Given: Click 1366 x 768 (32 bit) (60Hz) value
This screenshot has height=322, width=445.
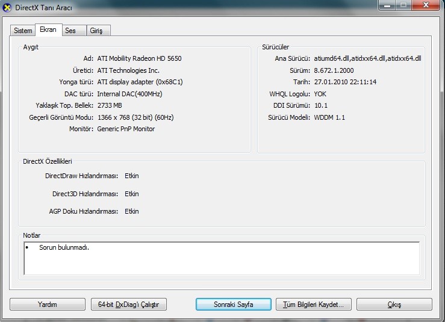Looking at the screenshot, I should [x=135, y=117].
